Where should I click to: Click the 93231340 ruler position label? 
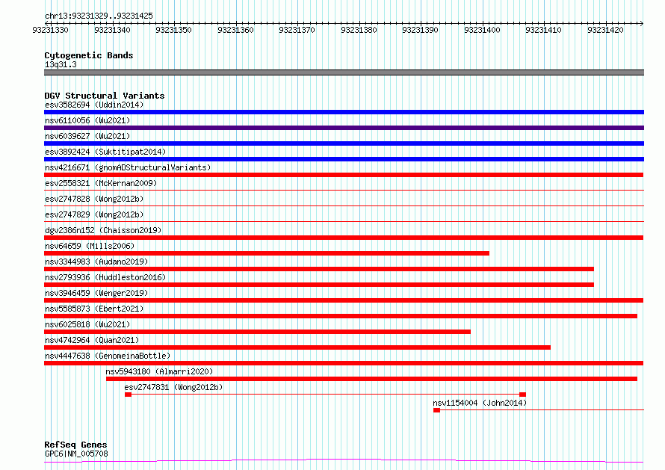point(112,30)
